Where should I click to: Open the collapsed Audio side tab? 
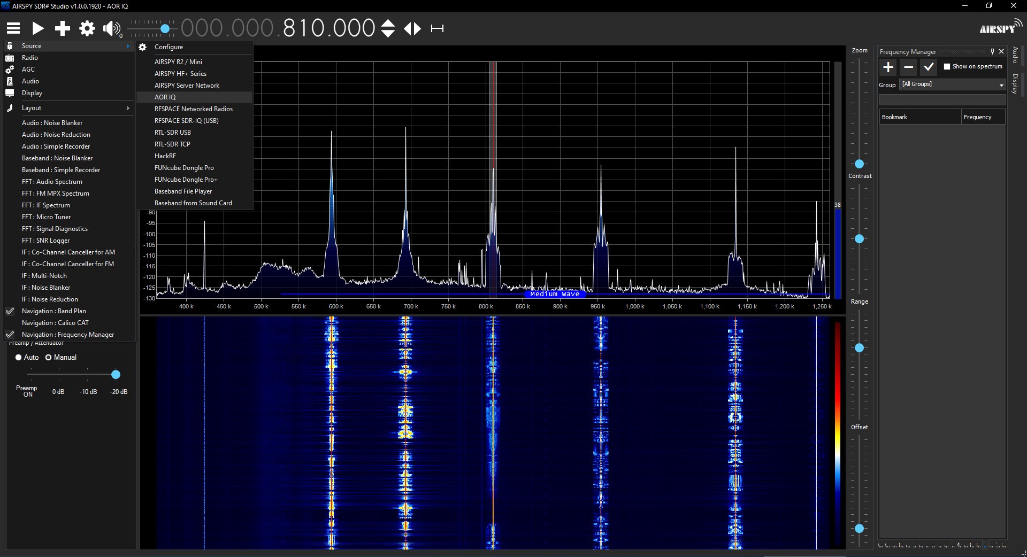[x=1015, y=55]
